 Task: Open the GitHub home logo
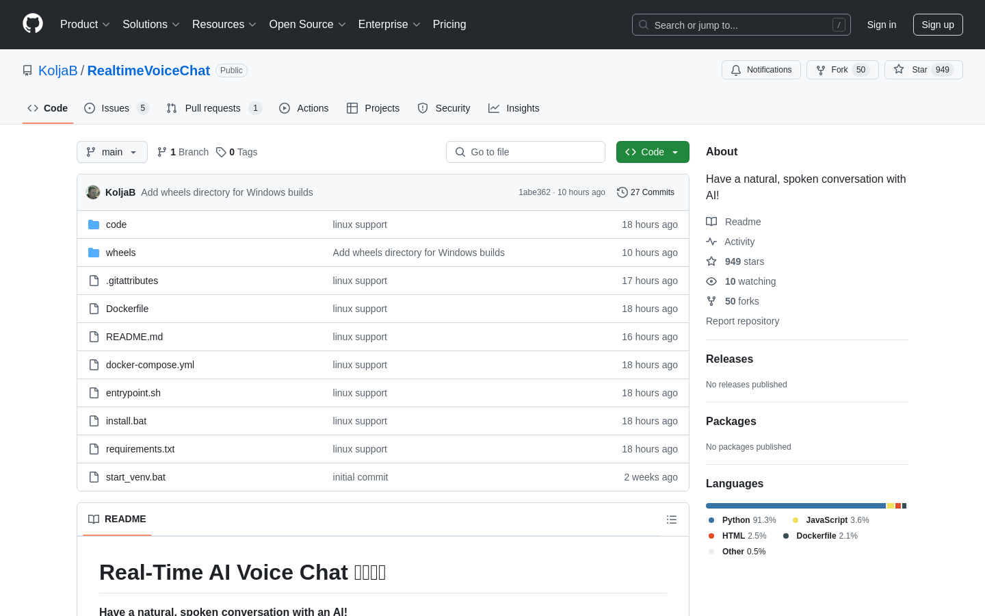[x=33, y=24]
